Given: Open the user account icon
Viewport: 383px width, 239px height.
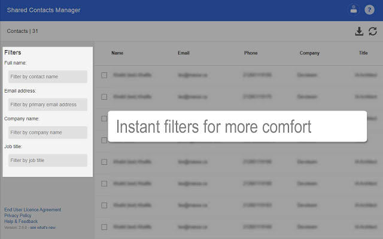Looking at the screenshot, I should click(353, 10).
